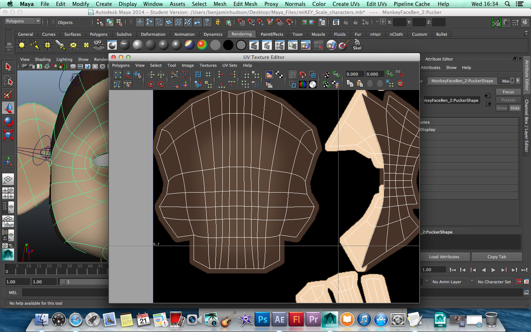Switch to the Polygons shelf tab

(98, 34)
